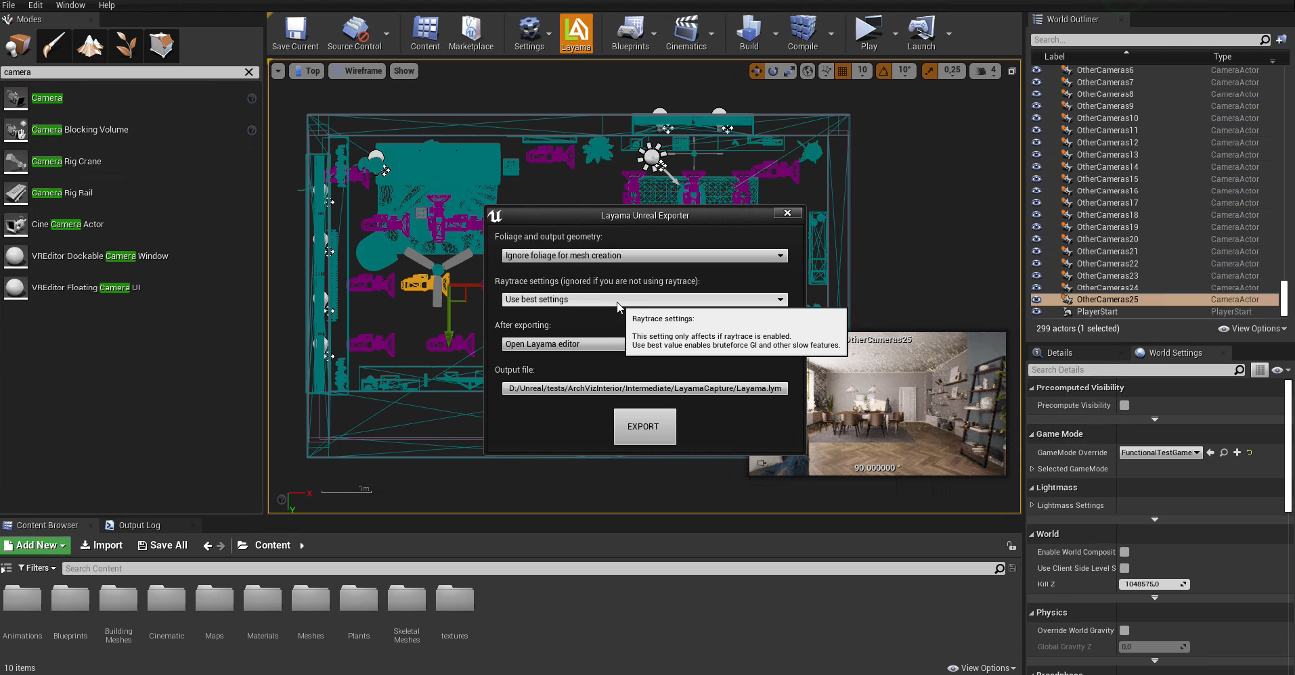Screen dimensions: 1295x675
Task: Click the Compile toolbar icon
Action: pyautogui.click(x=803, y=33)
